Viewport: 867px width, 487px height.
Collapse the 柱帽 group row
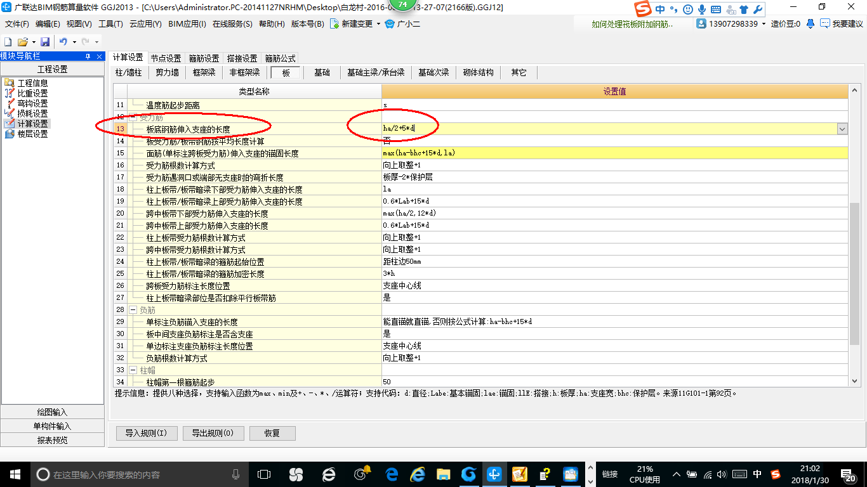coord(133,370)
